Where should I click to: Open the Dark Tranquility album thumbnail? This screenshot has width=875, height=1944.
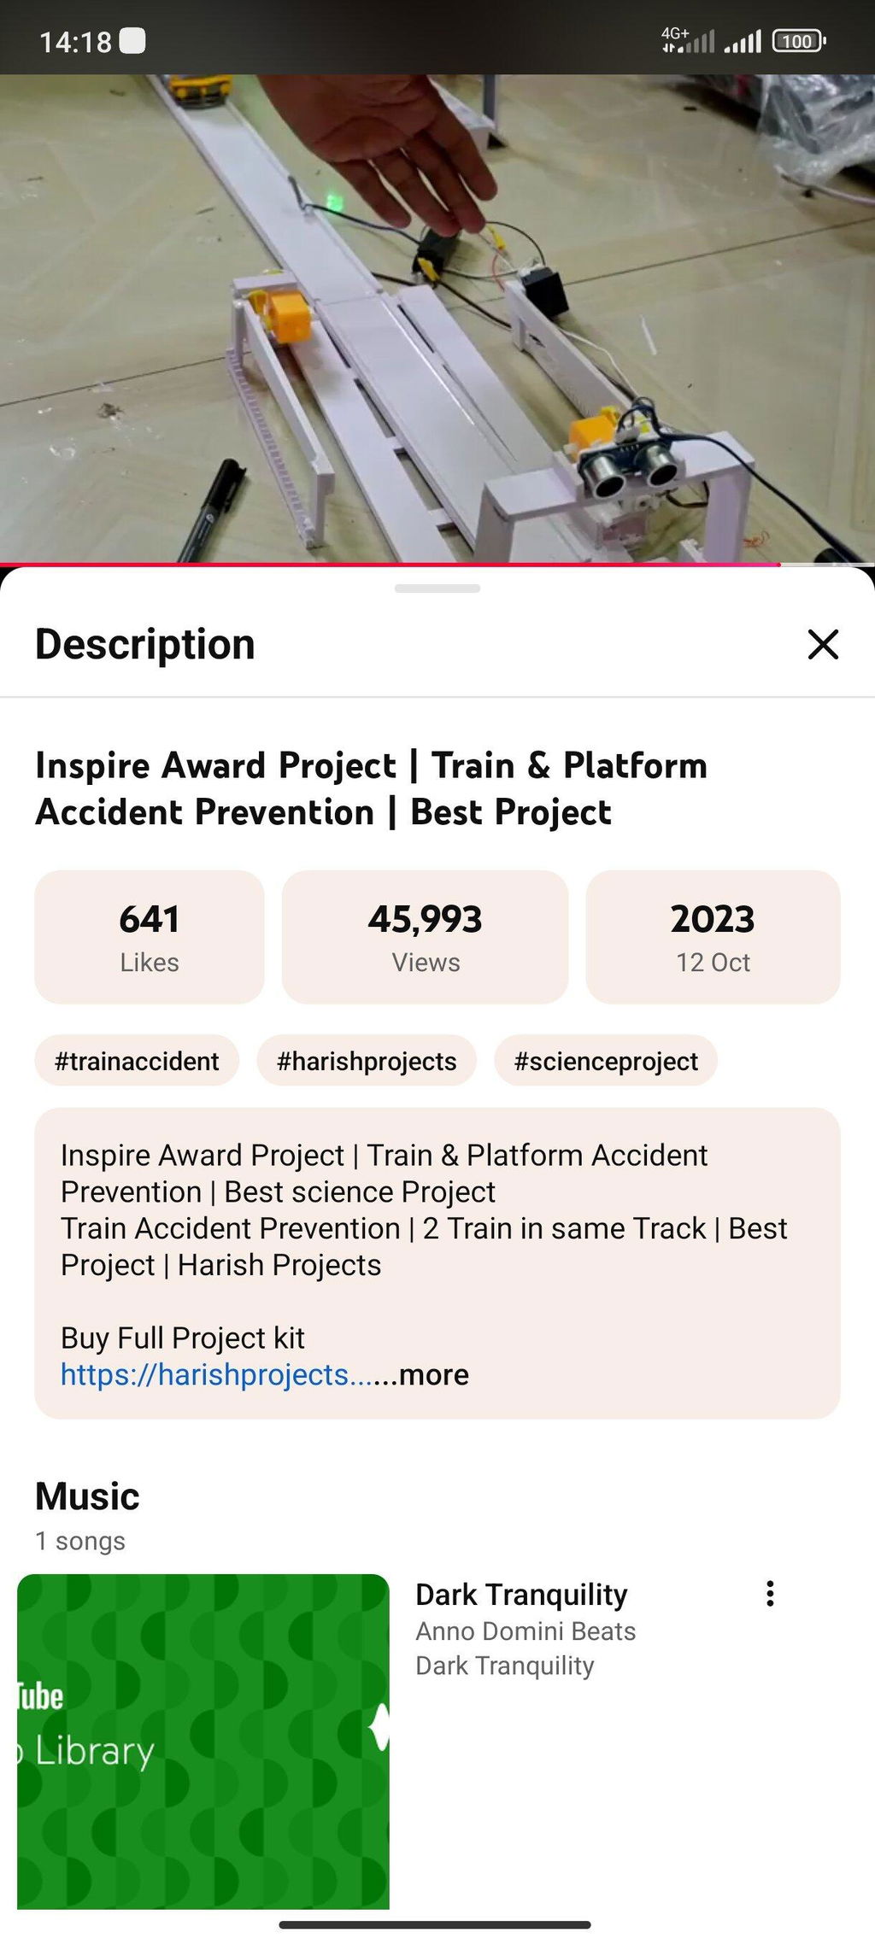(203, 1742)
